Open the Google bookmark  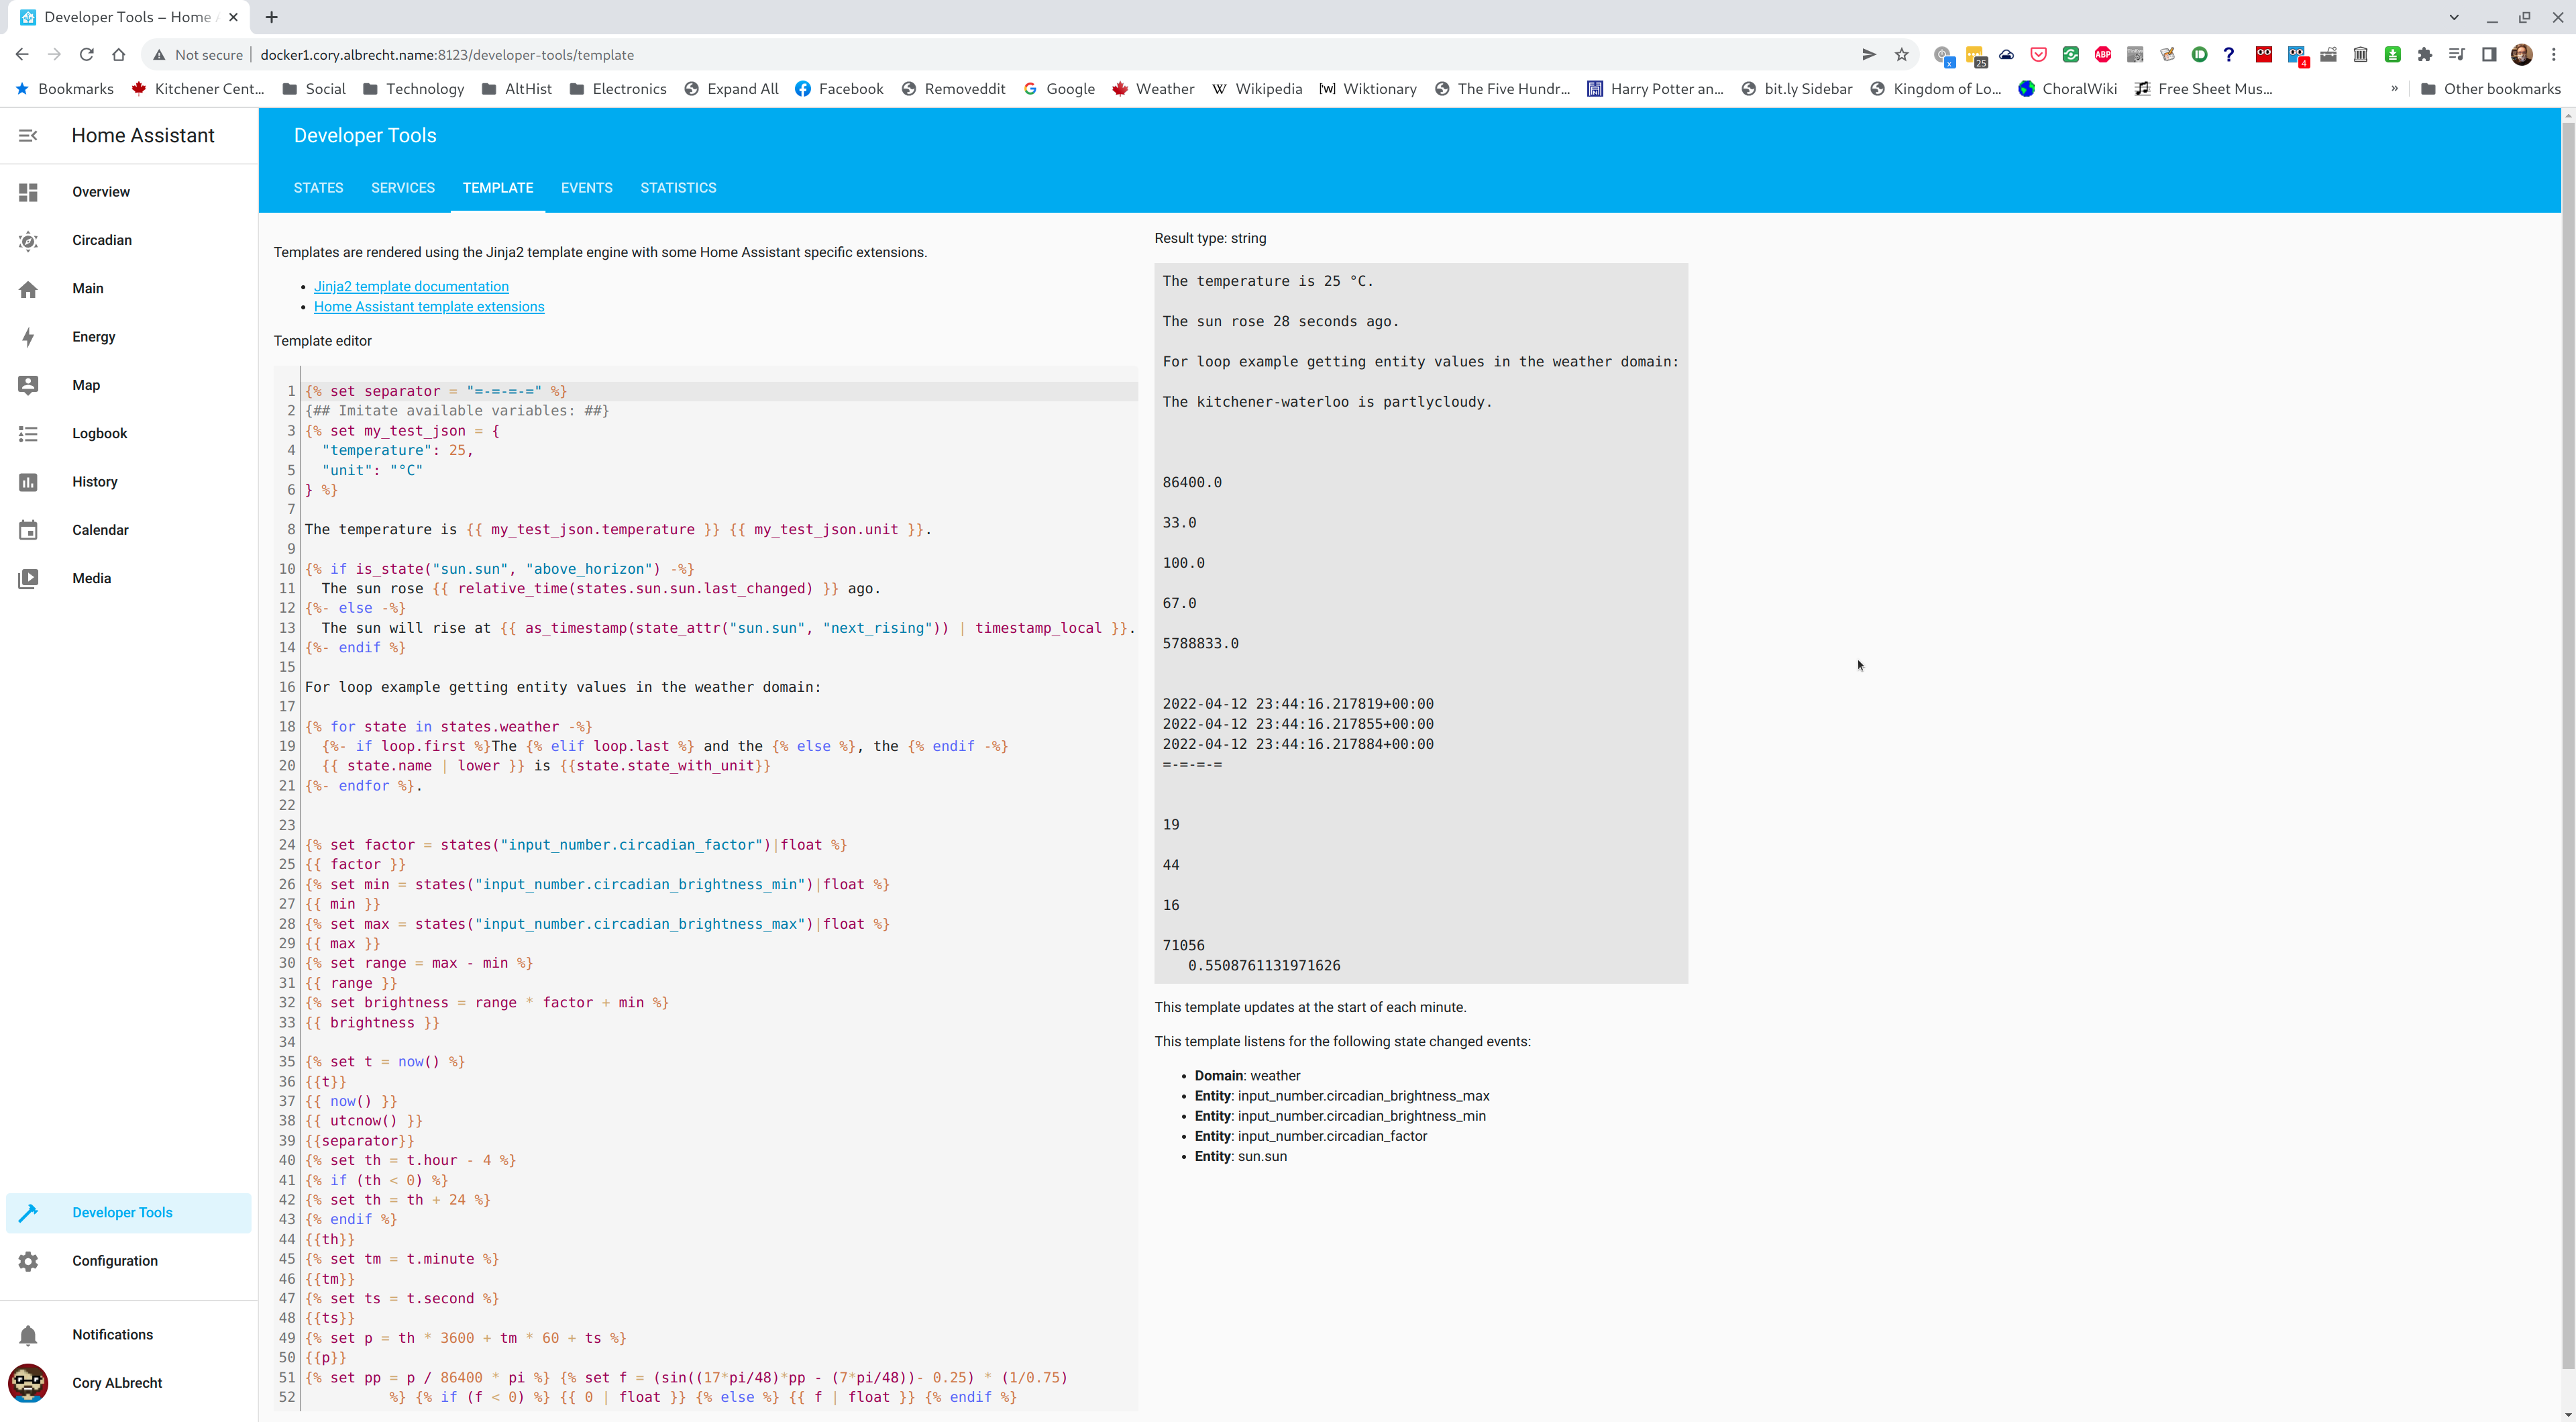pos(1059,89)
